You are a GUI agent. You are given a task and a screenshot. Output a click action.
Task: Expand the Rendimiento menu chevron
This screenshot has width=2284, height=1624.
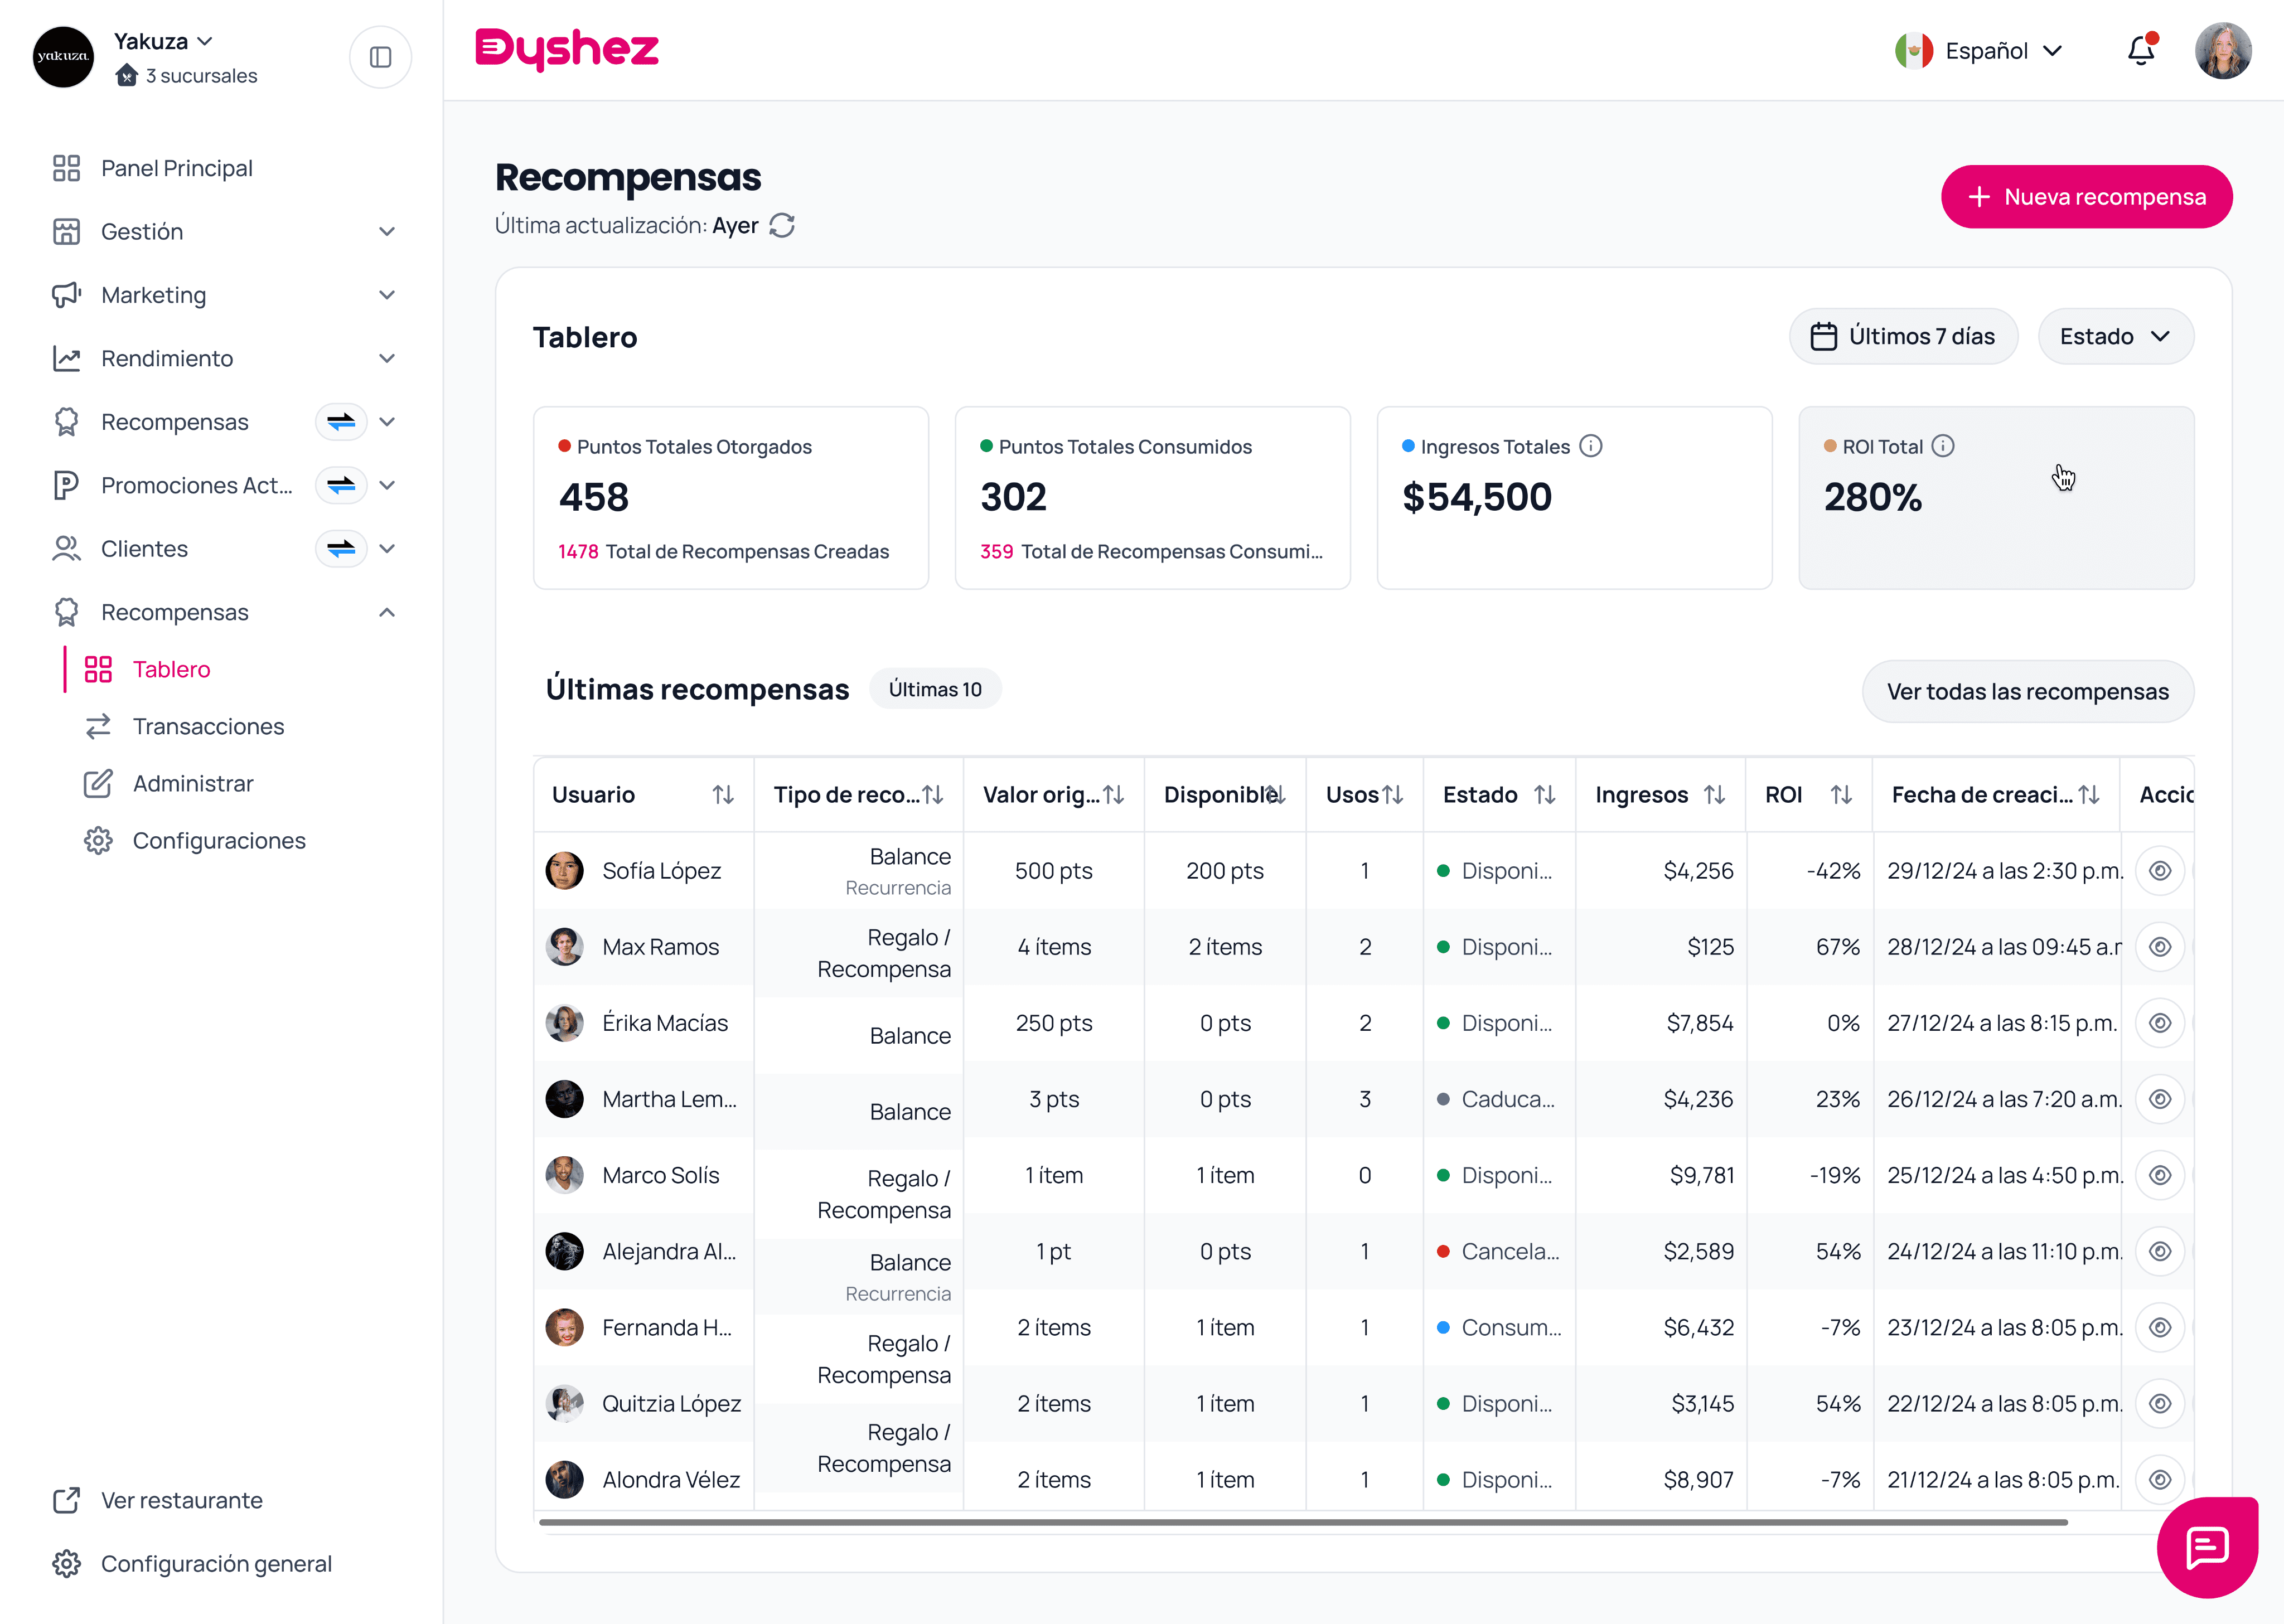point(387,358)
